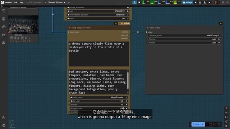Toggle the bottom panel icon in top bar
230x129 pixels.
[223, 3]
